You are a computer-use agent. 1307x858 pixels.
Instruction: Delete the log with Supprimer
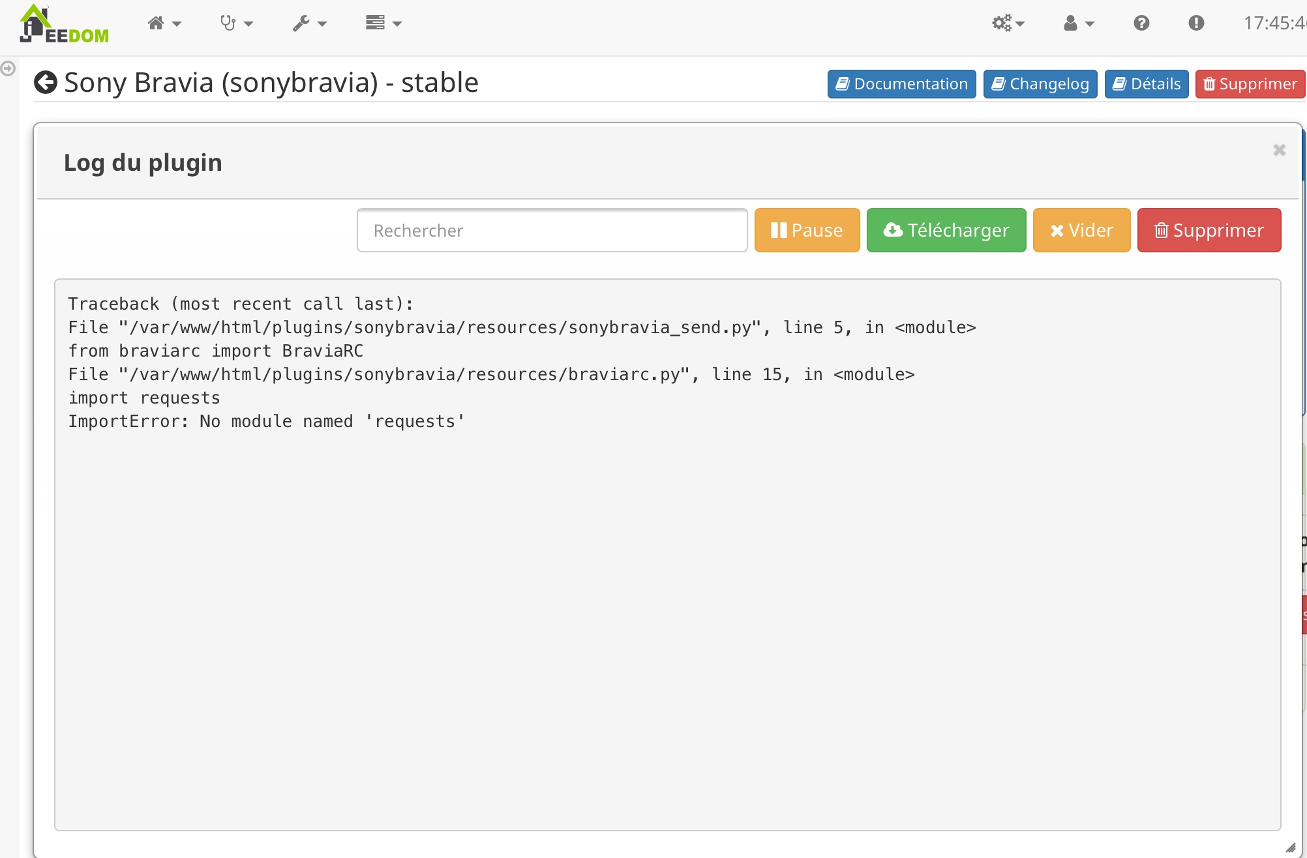(1209, 230)
